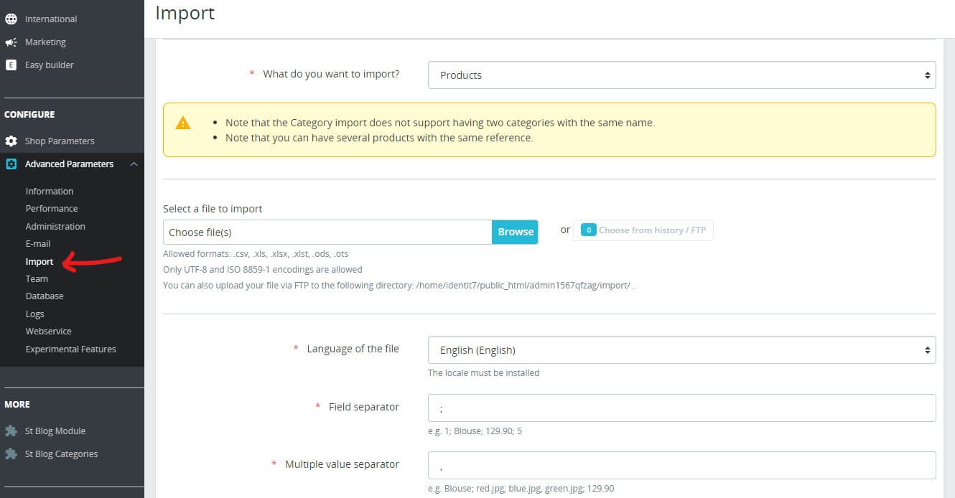Click the Shop Parameters gear icon

click(11, 141)
